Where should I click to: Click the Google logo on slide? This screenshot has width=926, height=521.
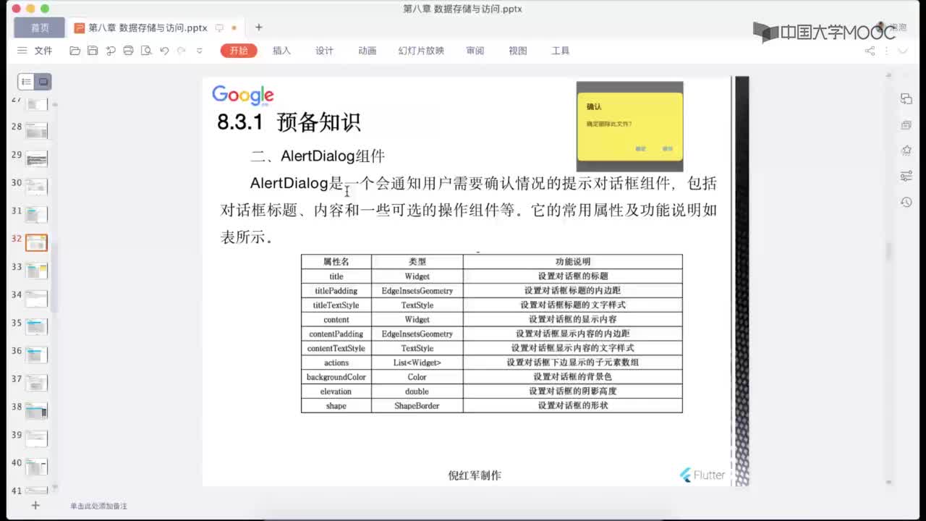tap(243, 96)
